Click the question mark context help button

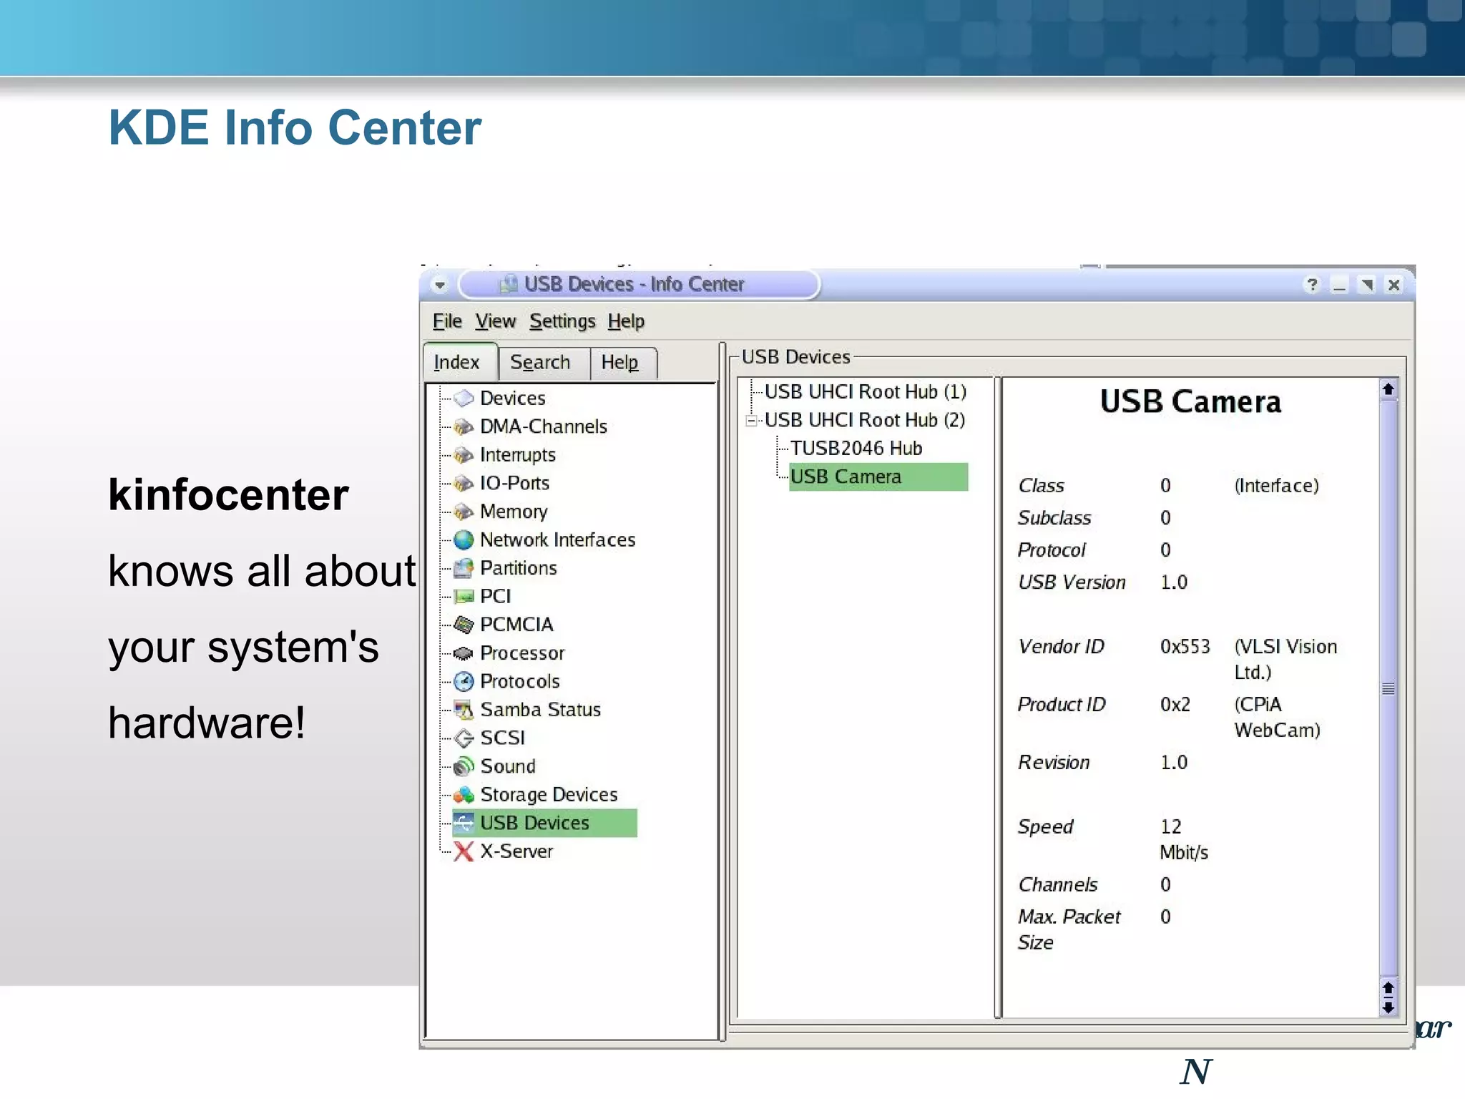point(1312,285)
